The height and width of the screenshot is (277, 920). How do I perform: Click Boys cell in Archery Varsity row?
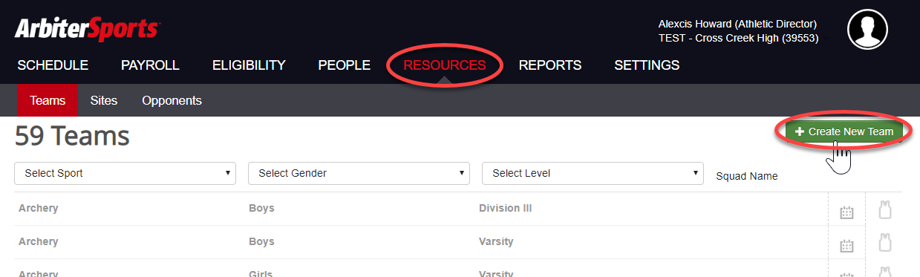pyautogui.click(x=261, y=241)
